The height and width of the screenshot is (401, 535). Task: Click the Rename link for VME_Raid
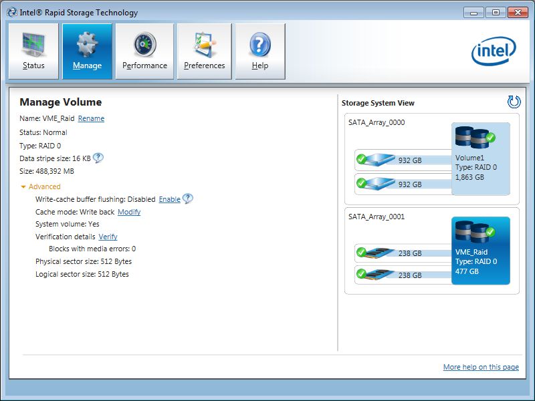point(91,118)
